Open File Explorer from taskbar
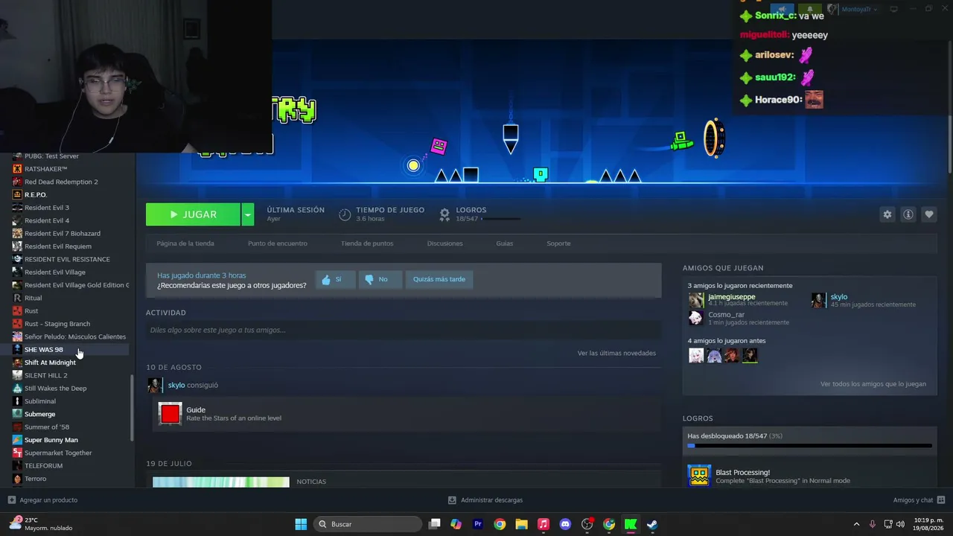 click(x=521, y=524)
